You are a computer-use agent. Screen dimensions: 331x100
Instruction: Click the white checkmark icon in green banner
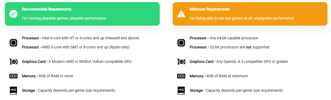13,14
